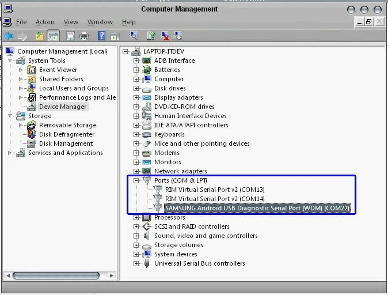Select the Monitors category
This screenshot has width=388, height=295.
pyautogui.click(x=168, y=162)
